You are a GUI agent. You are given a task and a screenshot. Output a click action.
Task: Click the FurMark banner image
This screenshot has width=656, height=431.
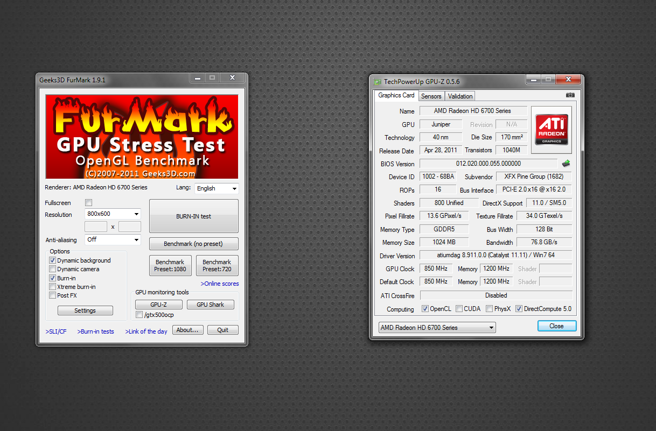point(142,137)
